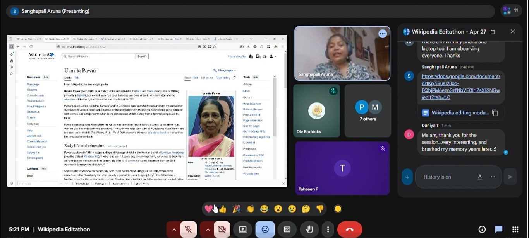529x238 pixels.
Task: Send the chat message arrow
Action: pyautogui.click(x=510, y=177)
